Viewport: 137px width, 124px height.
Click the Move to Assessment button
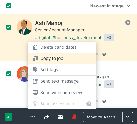[x=103, y=117]
